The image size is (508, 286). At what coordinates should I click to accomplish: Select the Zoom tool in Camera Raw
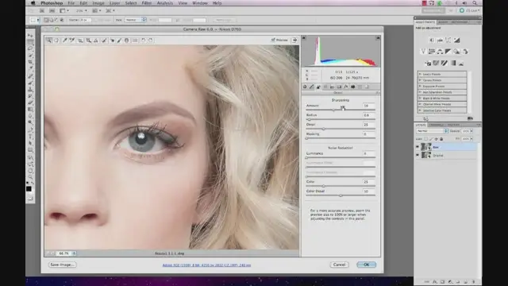(x=49, y=41)
